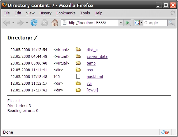Open the Help menu
The height and width of the screenshot is (137, 178).
click(98, 13)
